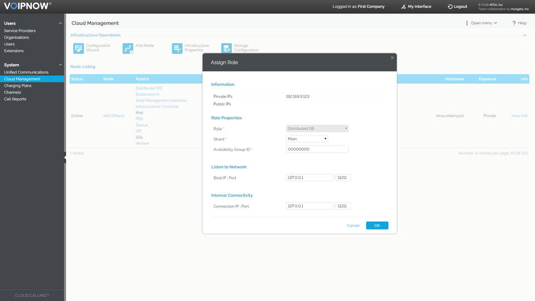This screenshot has height=301, width=535.
Task: Open the Storage Configuration icon
Action: [x=227, y=48]
